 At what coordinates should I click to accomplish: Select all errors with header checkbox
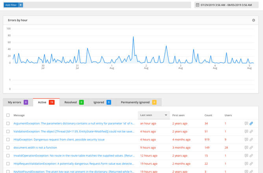[x=8, y=115]
